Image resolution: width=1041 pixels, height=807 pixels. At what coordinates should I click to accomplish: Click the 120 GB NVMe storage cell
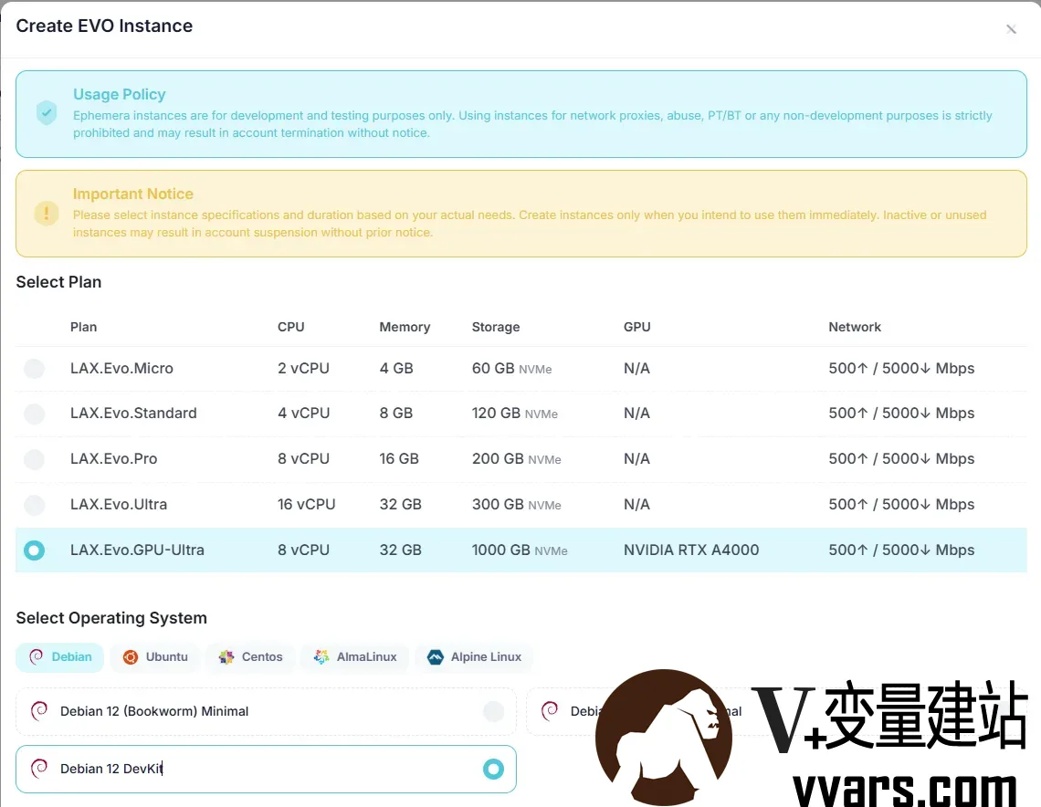click(514, 414)
